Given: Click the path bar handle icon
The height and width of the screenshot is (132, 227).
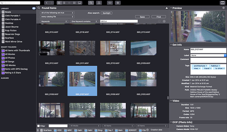Looking at the screenshot, I should point(38,130).
